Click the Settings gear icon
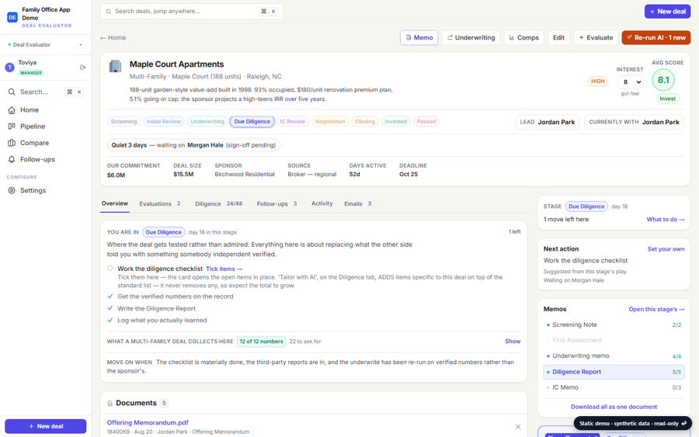Image resolution: width=699 pixels, height=437 pixels. [12, 191]
